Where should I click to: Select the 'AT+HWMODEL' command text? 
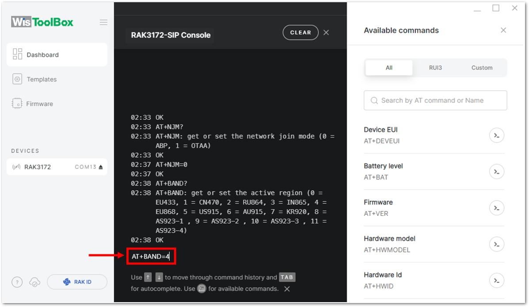tap(387, 250)
